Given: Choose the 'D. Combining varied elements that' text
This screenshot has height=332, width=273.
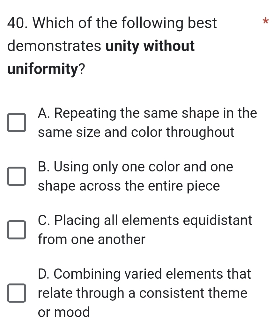Looking at the screenshot, I should 144,274.
